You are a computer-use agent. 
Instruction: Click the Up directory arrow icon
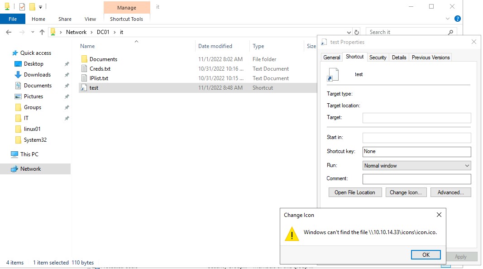tap(42, 32)
